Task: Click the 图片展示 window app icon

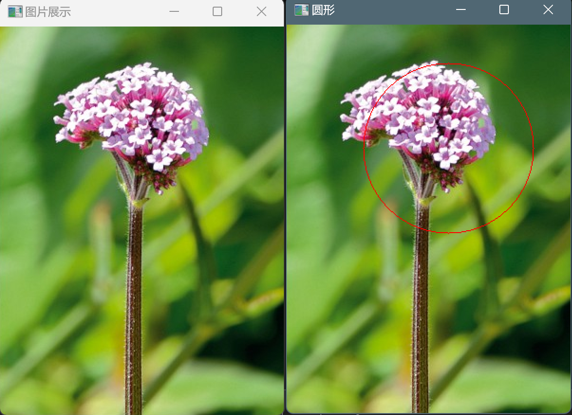Action: click(15, 12)
